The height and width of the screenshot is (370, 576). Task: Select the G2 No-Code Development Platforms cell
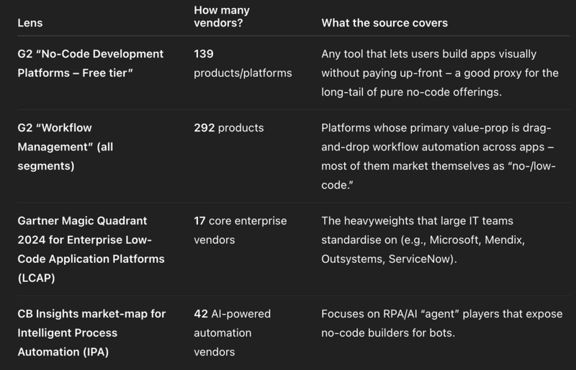[91, 63]
